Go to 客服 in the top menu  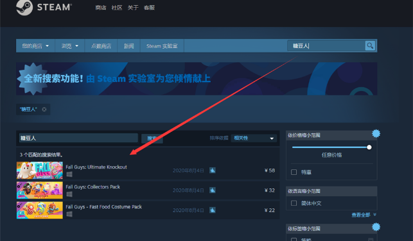(149, 8)
